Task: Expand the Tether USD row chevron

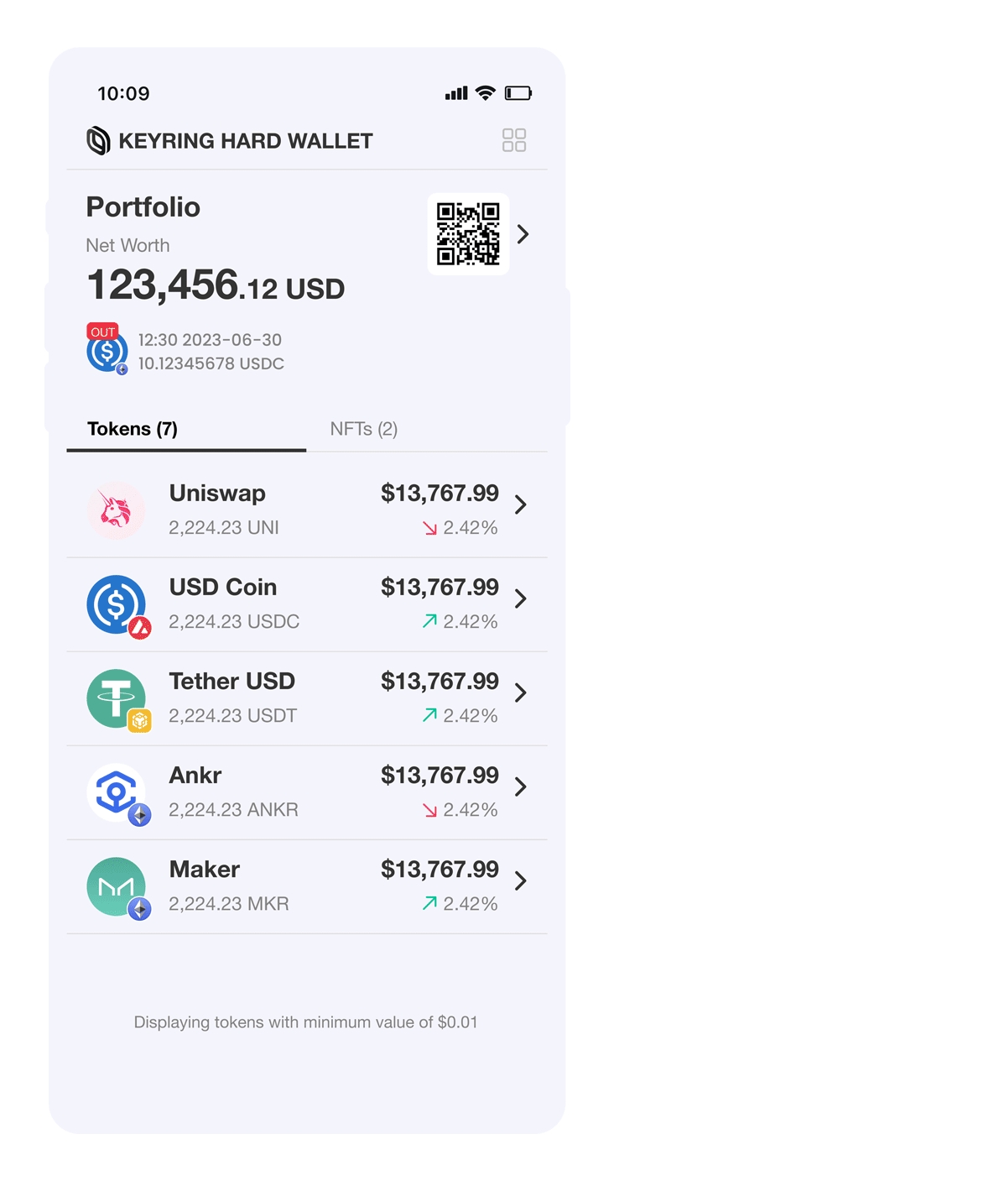Action: [x=521, y=692]
